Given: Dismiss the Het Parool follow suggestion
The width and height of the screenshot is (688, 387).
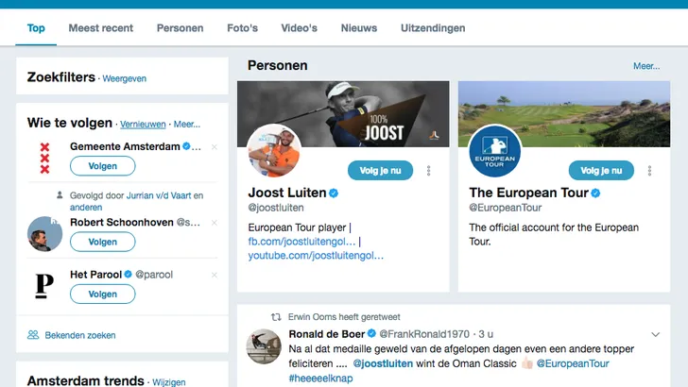Looking at the screenshot, I should coord(214,275).
